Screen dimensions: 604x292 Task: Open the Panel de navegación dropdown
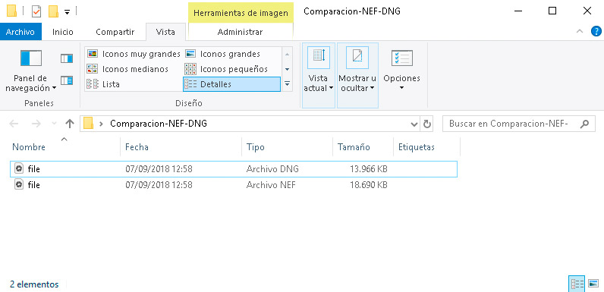point(31,71)
